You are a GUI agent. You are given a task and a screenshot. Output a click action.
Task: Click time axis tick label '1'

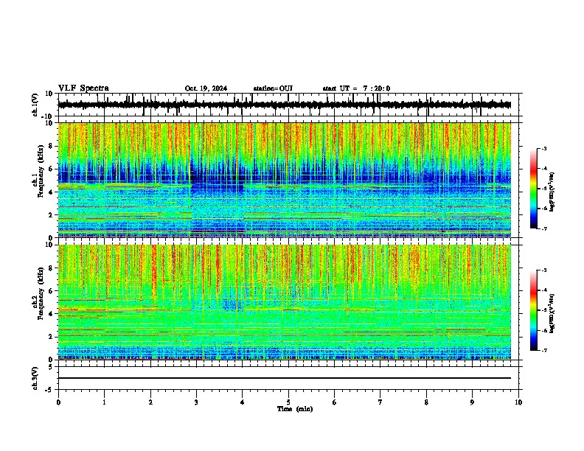coord(104,402)
